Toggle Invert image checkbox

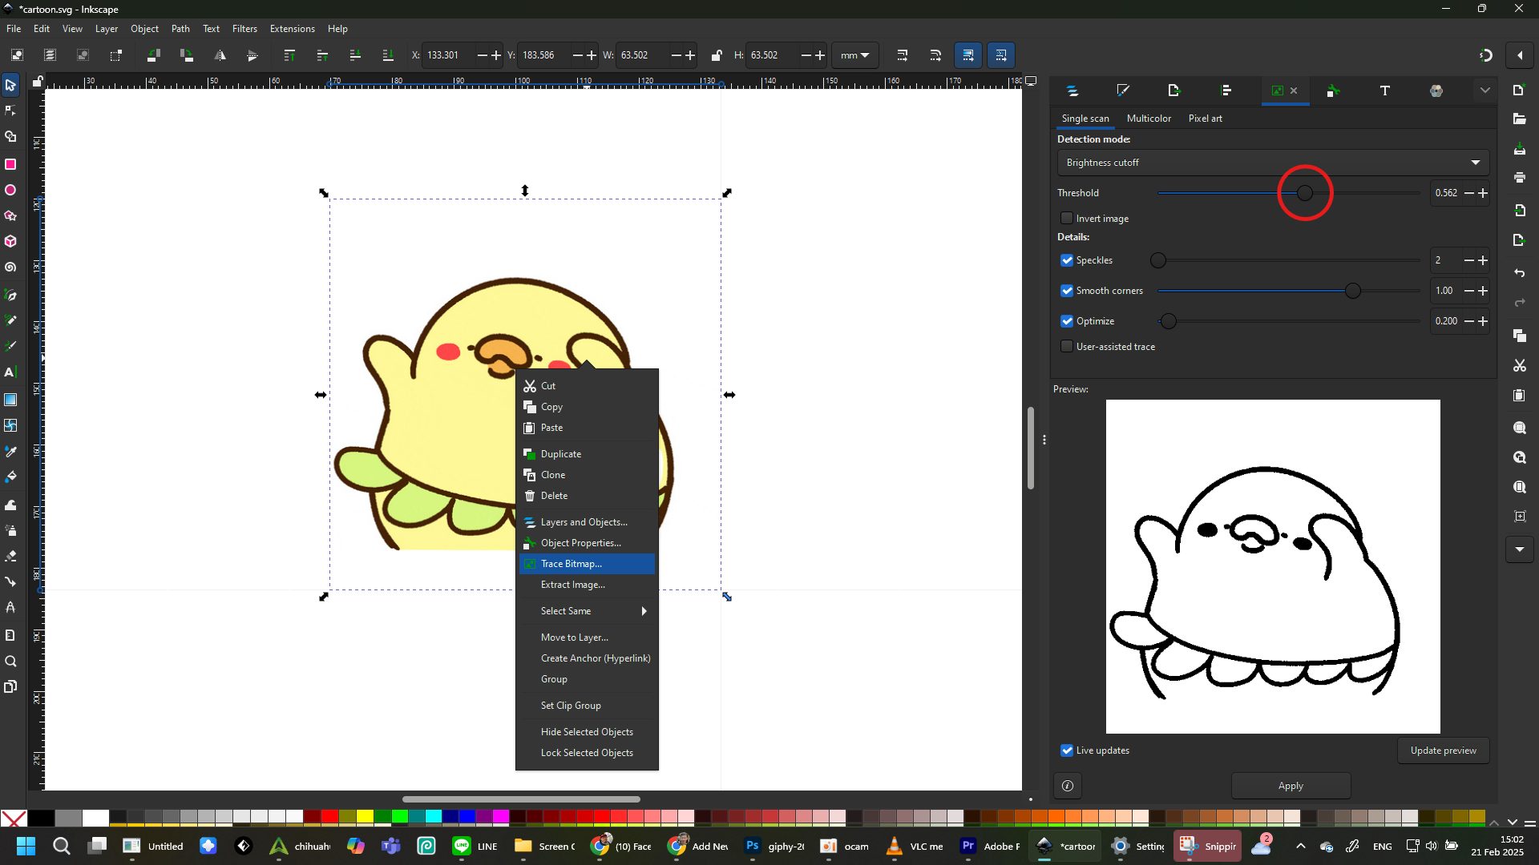1067,218
